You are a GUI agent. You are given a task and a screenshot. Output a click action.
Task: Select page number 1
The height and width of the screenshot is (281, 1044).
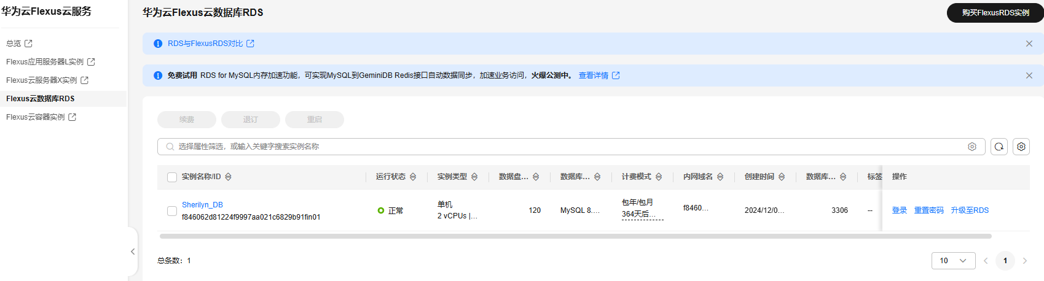(1005, 261)
